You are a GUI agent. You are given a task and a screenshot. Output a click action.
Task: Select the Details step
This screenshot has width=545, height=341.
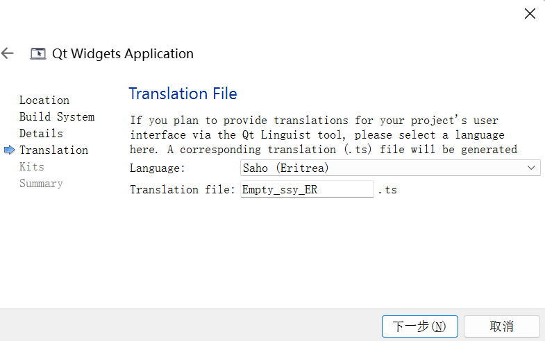[x=41, y=134]
